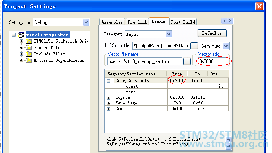The height and width of the screenshot is (153, 272).
Task: Select the .const section row
Action: (x=166, y=86)
